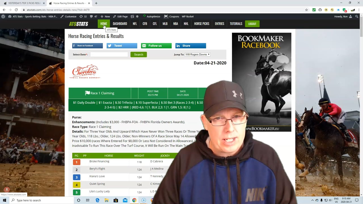The width and height of the screenshot is (363, 204).
Task: Open Task View on the taskbar
Action: pyautogui.click(x=88, y=200)
